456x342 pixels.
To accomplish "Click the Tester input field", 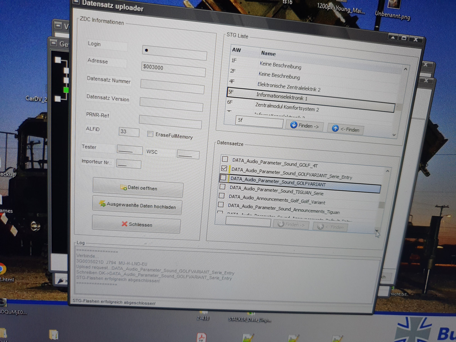I will pos(130,150).
